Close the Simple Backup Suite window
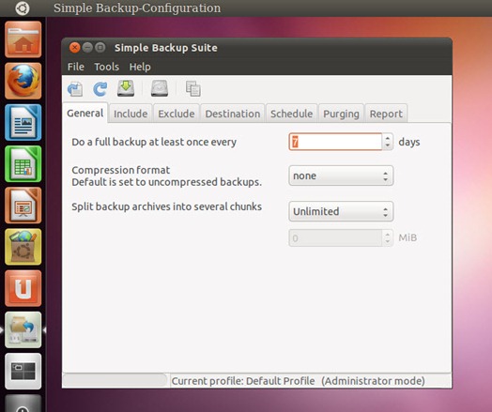The height and width of the screenshot is (412, 492). (75, 48)
